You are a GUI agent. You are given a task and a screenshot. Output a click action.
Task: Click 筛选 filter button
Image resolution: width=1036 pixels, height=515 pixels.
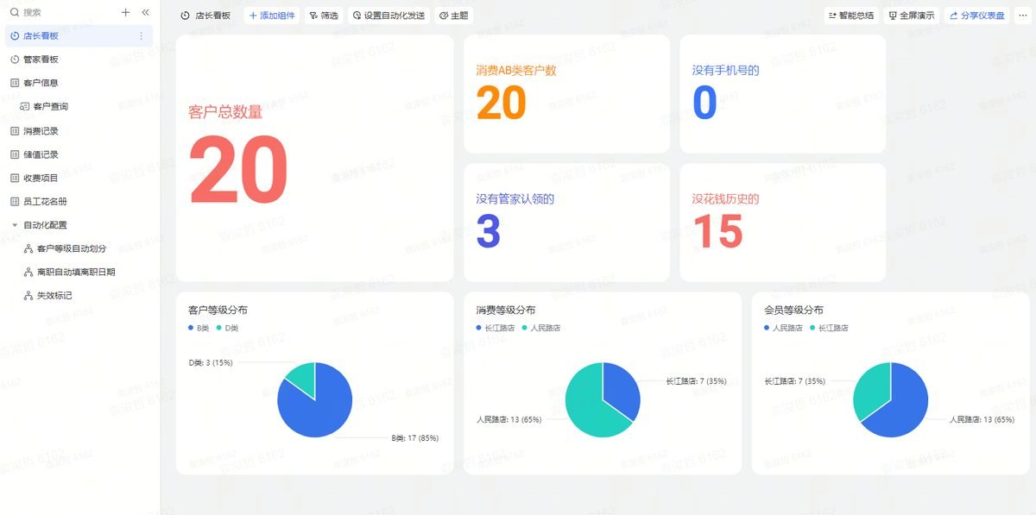324,16
